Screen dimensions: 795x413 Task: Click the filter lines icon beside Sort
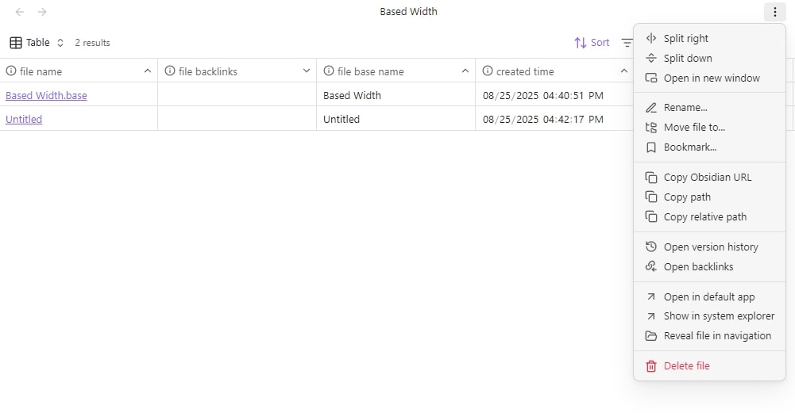[627, 43]
